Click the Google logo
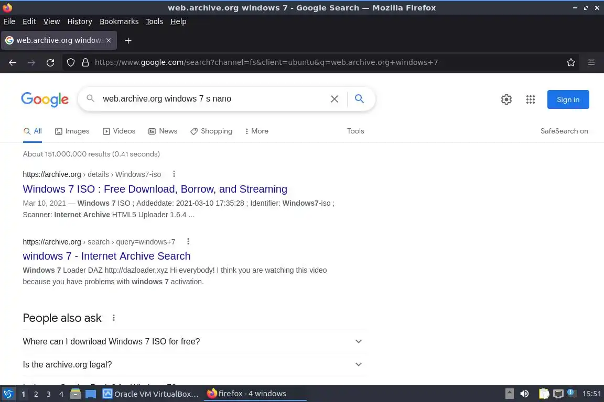 tap(45, 99)
